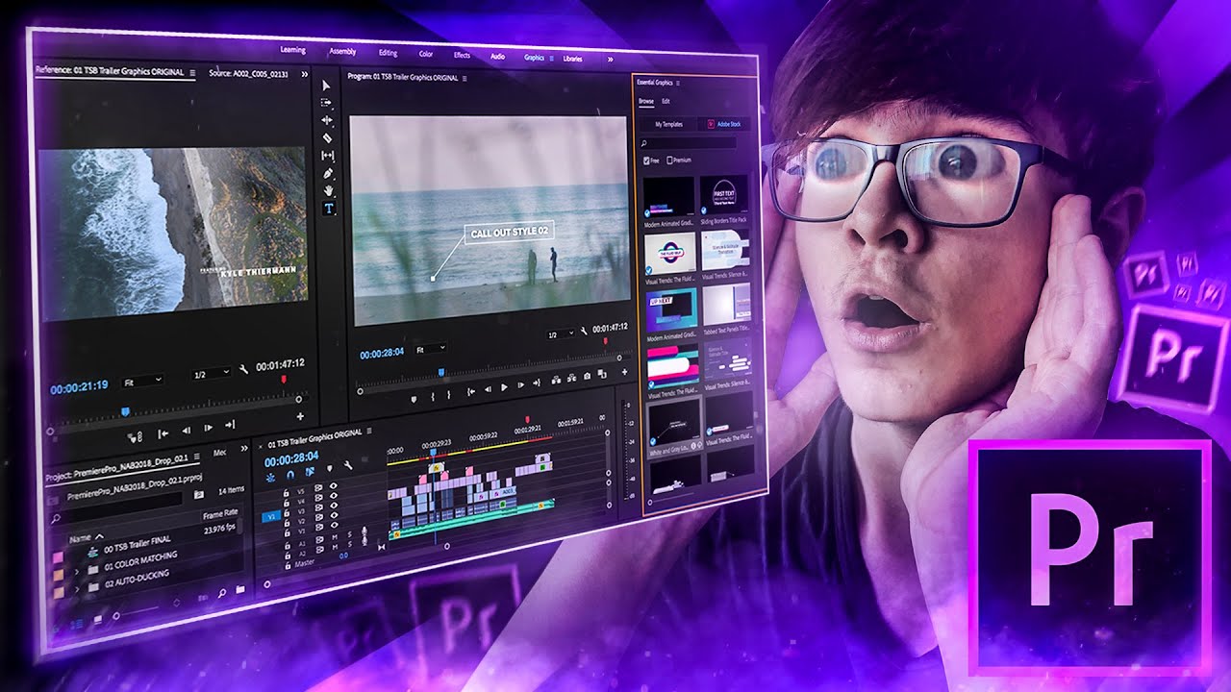Select Sliding Borders Title Pack thumbnail
1231x692 pixels.
724,195
